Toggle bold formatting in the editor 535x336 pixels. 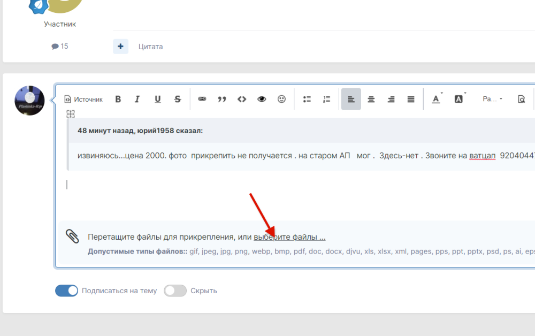[118, 99]
